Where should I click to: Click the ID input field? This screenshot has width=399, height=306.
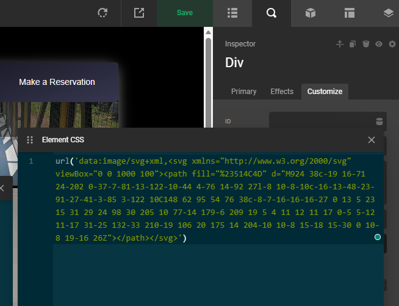point(320,121)
